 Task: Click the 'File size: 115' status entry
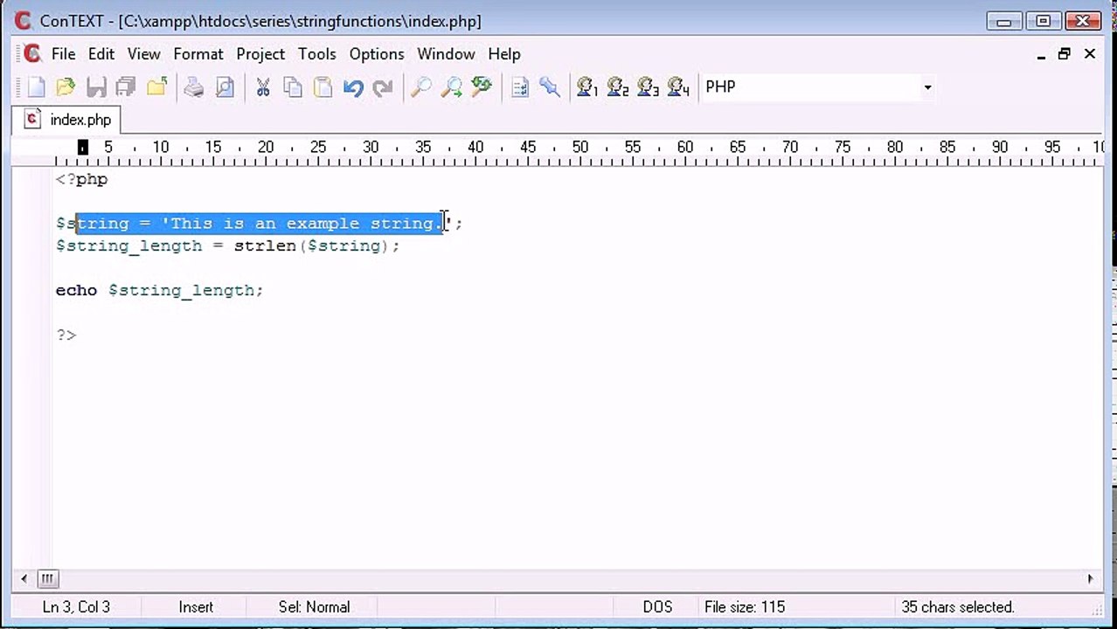coord(745,607)
